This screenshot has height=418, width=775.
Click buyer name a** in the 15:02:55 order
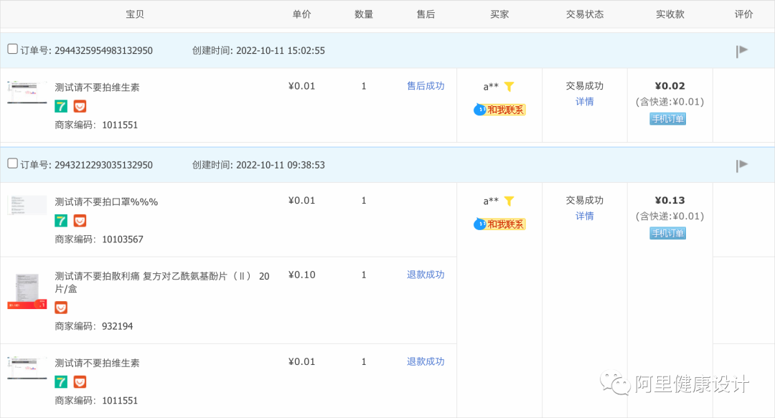point(491,87)
